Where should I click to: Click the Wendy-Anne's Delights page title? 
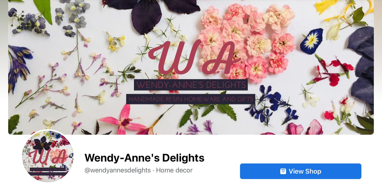(144, 158)
